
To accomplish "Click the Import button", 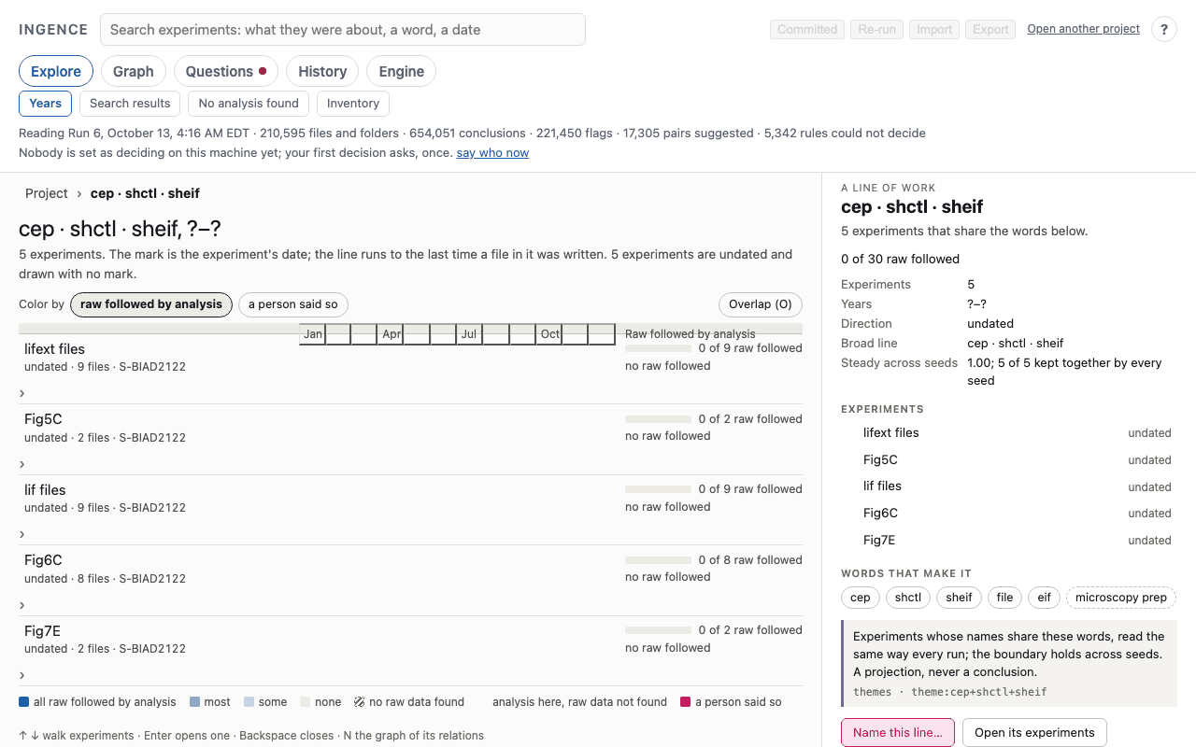I will [934, 30].
